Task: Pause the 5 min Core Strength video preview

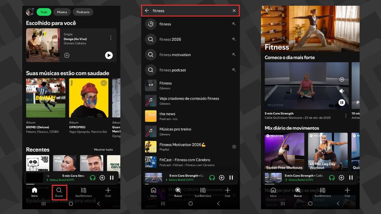Action: click(342, 103)
